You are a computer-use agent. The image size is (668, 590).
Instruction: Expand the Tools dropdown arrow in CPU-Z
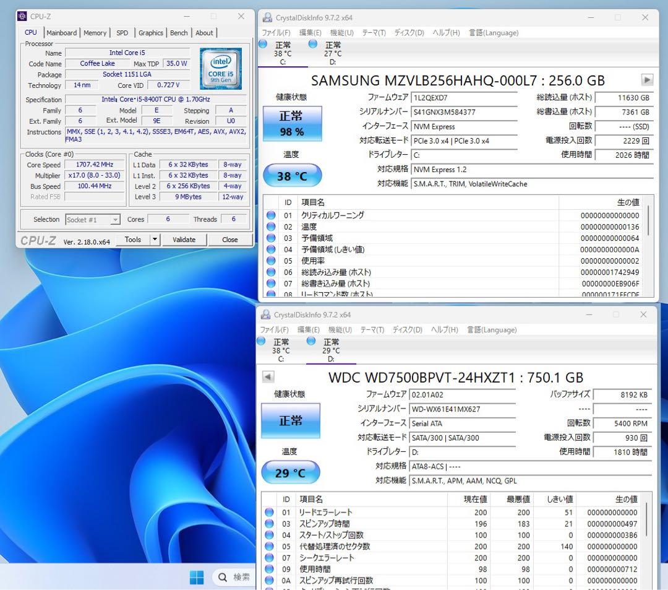point(155,240)
